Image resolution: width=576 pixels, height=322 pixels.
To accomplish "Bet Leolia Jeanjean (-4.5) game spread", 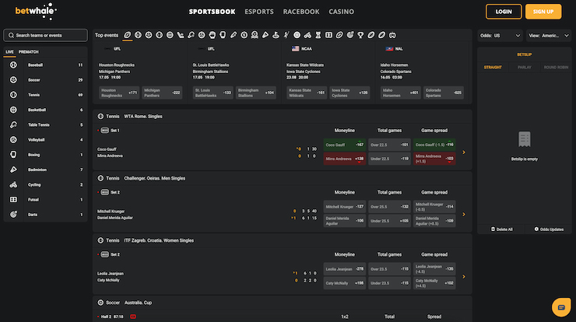I will point(434,269).
